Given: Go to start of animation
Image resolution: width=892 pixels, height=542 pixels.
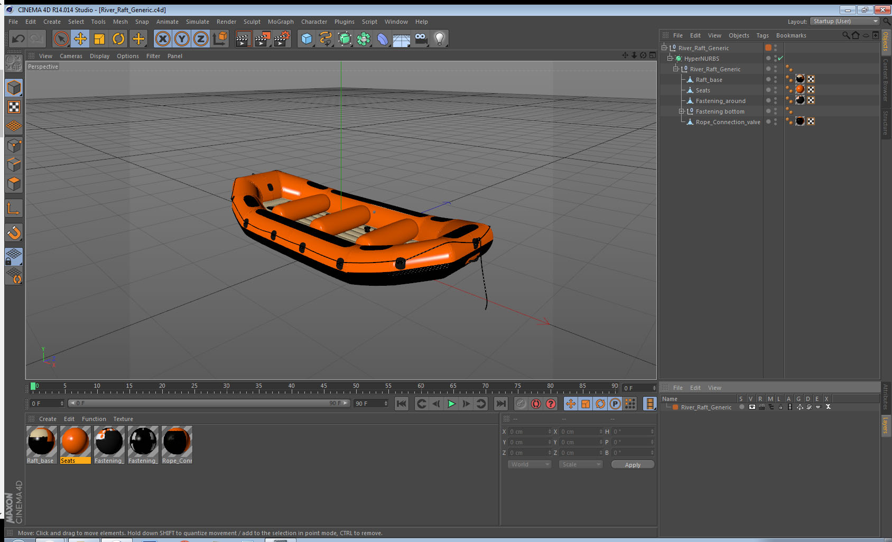Looking at the screenshot, I should 402,404.
